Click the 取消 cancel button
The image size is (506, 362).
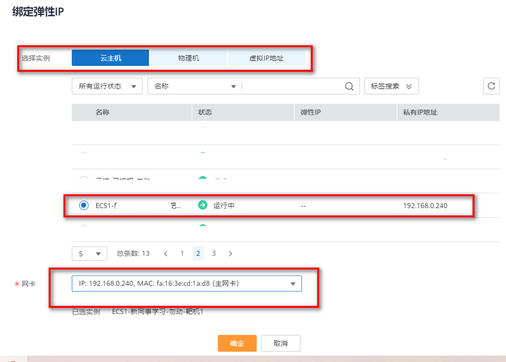pos(281,343)
